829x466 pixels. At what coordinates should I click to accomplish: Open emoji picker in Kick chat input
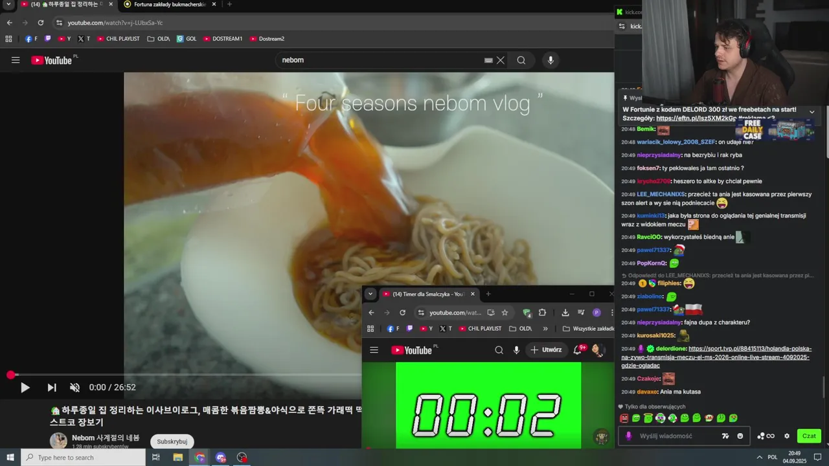[x=740, y=436]
